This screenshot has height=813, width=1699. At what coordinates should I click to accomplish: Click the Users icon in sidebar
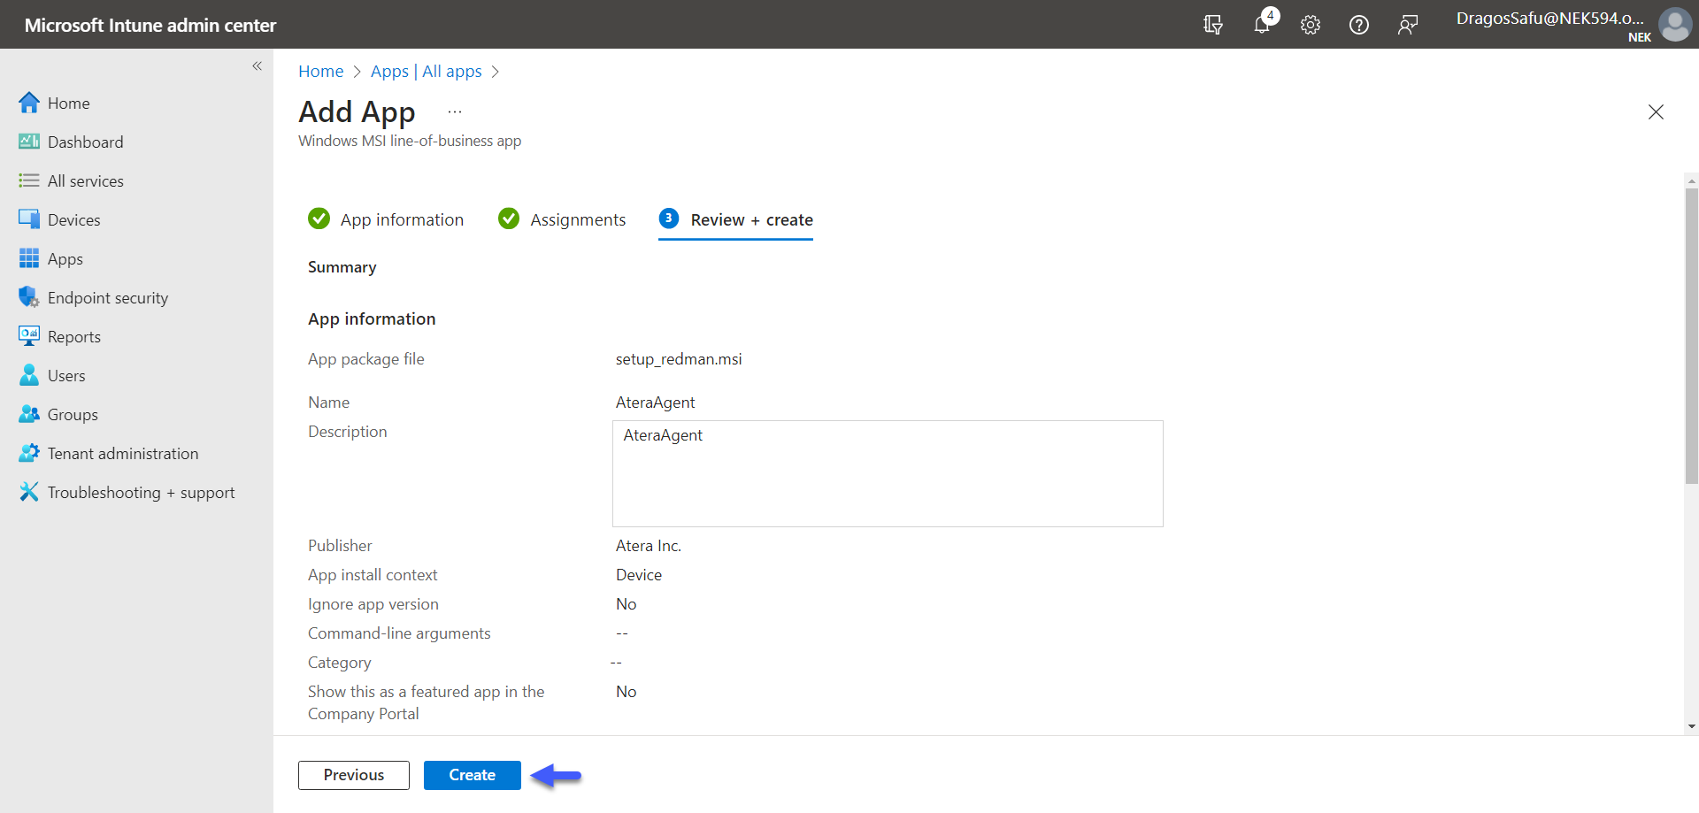(29, 375)
